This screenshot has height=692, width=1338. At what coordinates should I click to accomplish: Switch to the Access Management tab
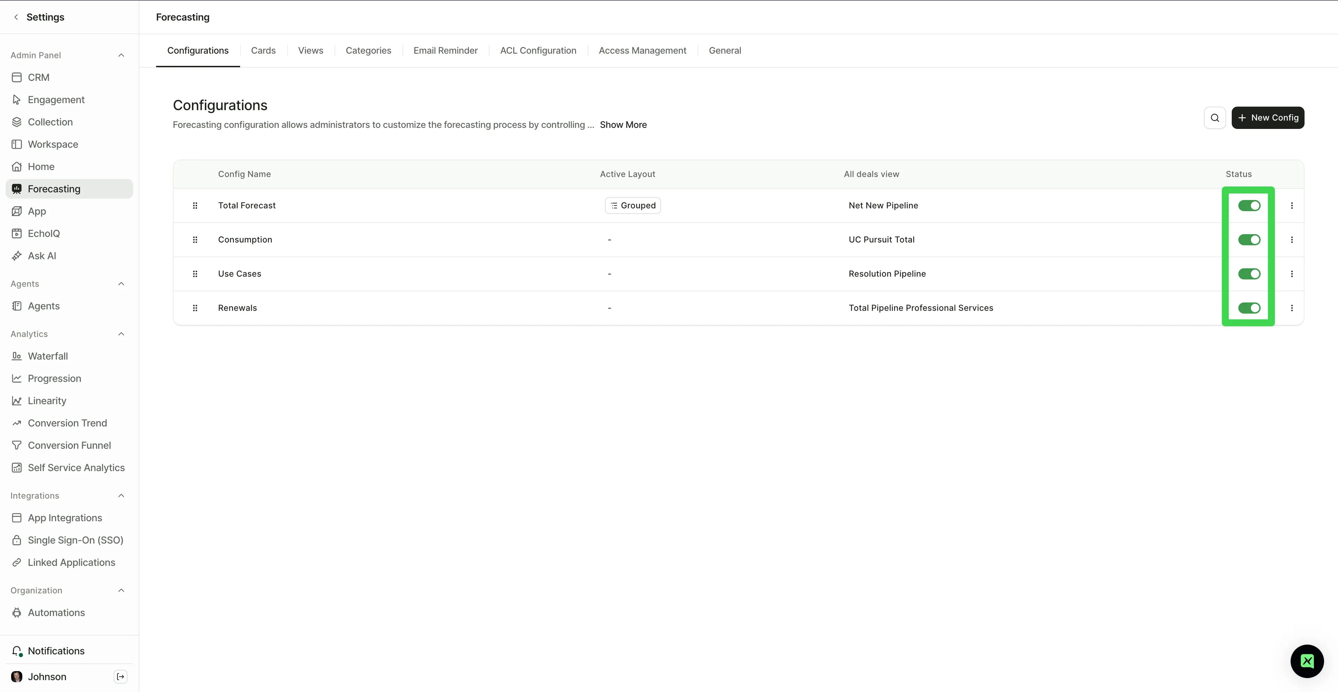643,51
